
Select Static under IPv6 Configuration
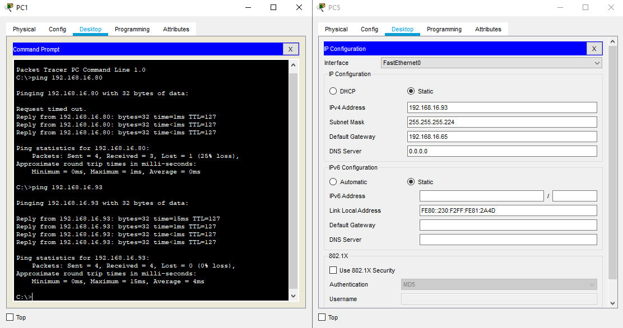[x=411, y=181]
